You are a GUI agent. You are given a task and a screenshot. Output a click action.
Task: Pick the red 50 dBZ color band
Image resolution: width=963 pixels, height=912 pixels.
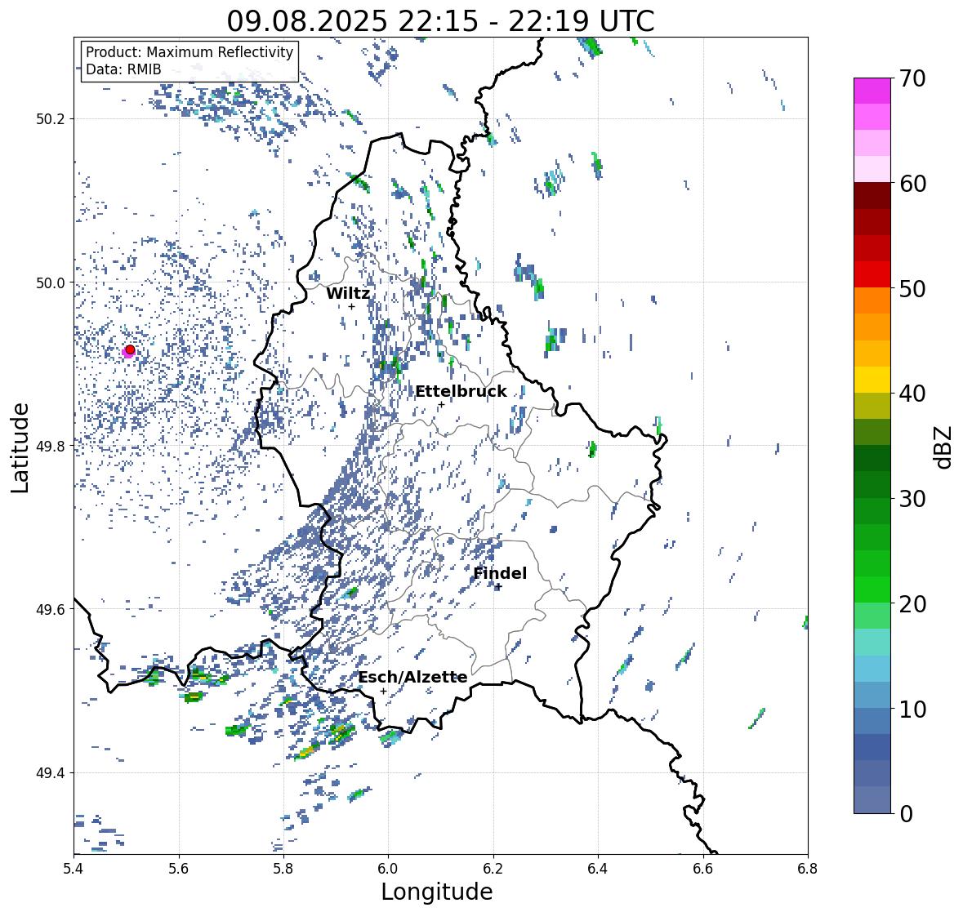tap(872, 274)
